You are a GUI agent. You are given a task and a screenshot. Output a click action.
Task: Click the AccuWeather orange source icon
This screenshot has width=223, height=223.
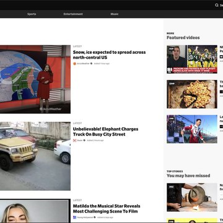[x=74, y=64]
